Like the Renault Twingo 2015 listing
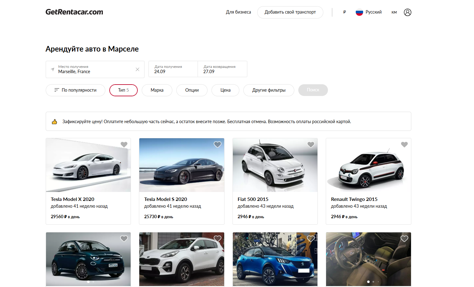The height and width of the screenshot is (287, 474). pyautogui.click(x=404, y=144)
